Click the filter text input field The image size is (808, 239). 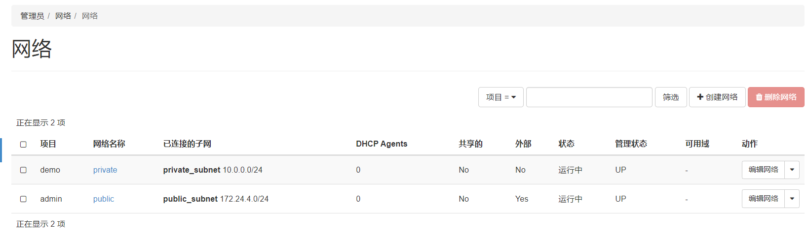click(589, 97)
